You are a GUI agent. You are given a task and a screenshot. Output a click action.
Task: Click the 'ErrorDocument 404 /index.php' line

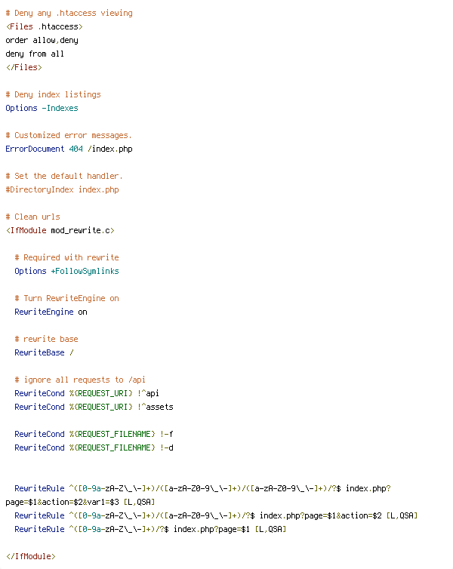[69, 149]
